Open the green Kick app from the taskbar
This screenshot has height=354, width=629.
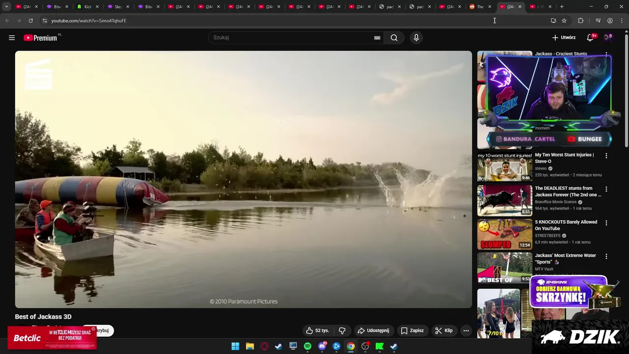[x=379, y=346]
